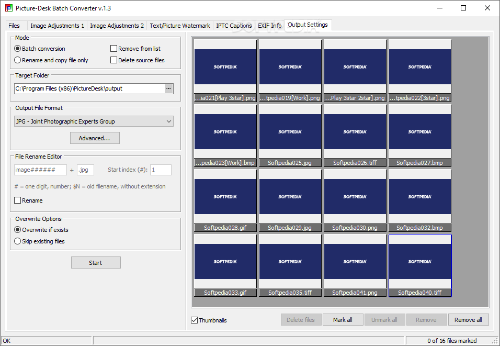Click '0 of 16 files marked' status text
This screenshot has height=346, width=500.
[x=452, y=341]
